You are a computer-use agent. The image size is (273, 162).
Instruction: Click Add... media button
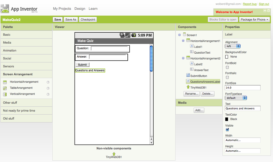(199, 110)
